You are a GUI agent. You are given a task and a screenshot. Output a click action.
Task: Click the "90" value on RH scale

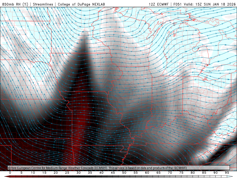216,173
